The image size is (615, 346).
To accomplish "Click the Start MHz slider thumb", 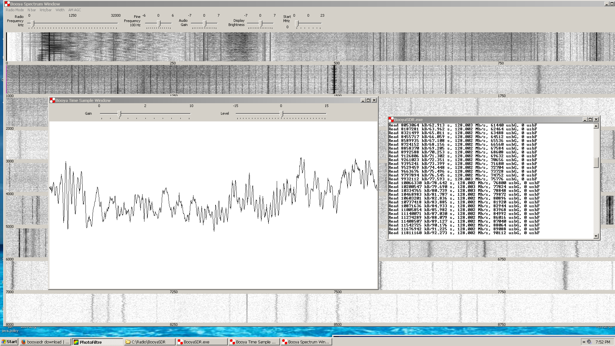I will [297, 23].
